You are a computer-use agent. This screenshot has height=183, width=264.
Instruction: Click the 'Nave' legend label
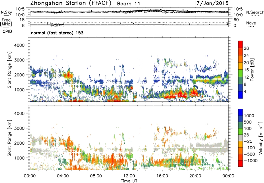[x=251, y=23]
